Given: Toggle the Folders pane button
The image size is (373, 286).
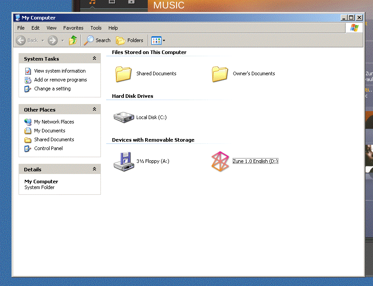Looking at the screenshot, I should coord(130,40).
